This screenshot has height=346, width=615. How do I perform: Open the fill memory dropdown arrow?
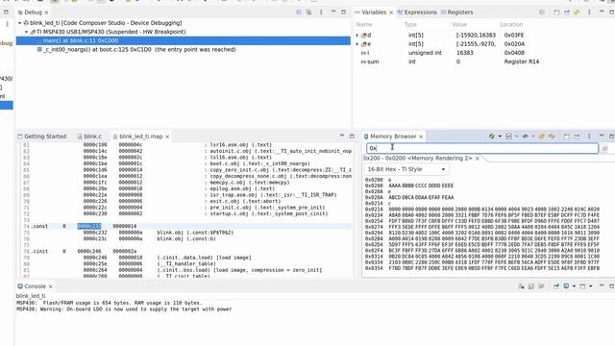[532, 136]
